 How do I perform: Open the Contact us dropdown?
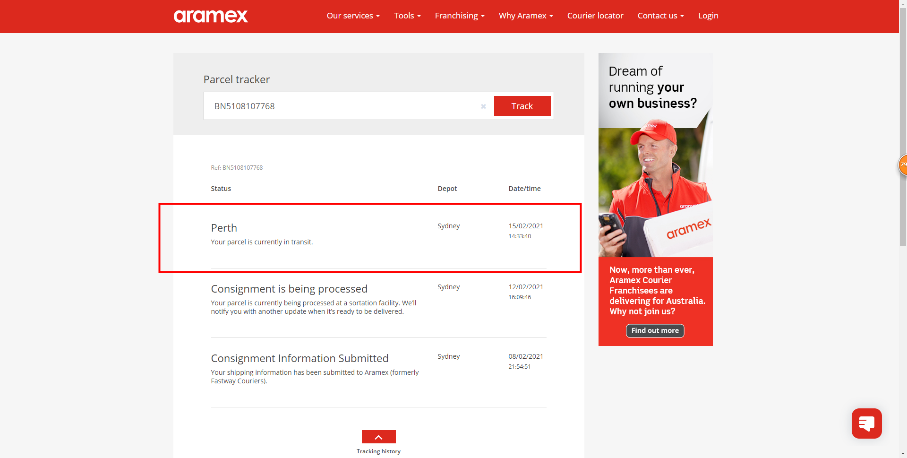[x=660, y=16]
